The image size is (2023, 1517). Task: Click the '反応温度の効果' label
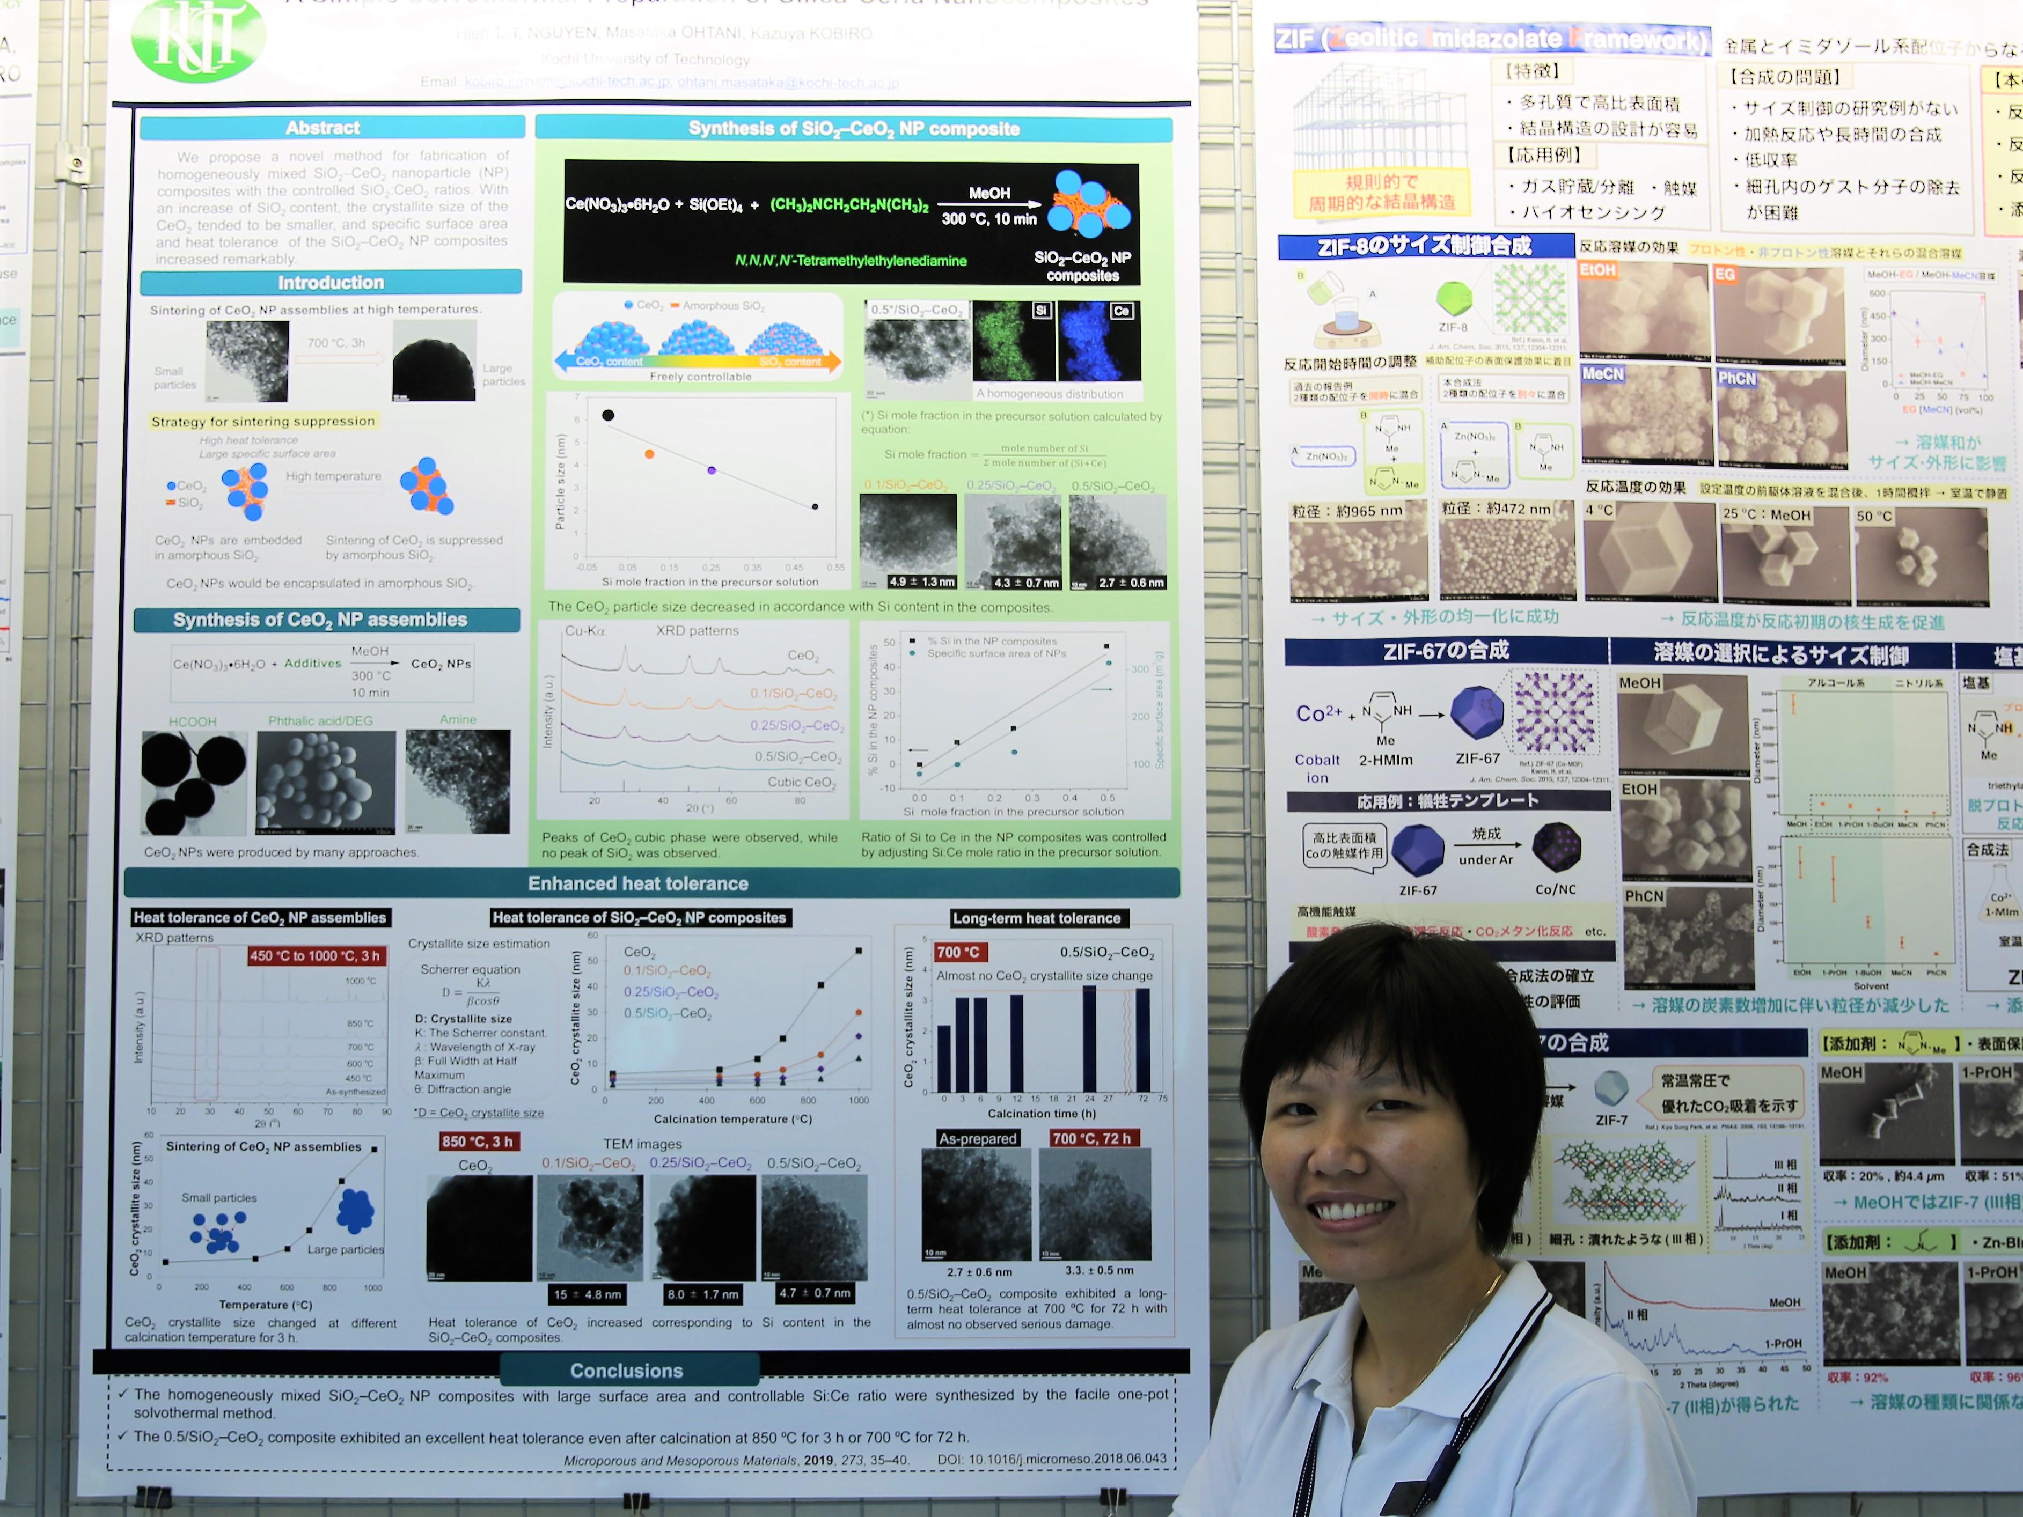click(1635, 488)
